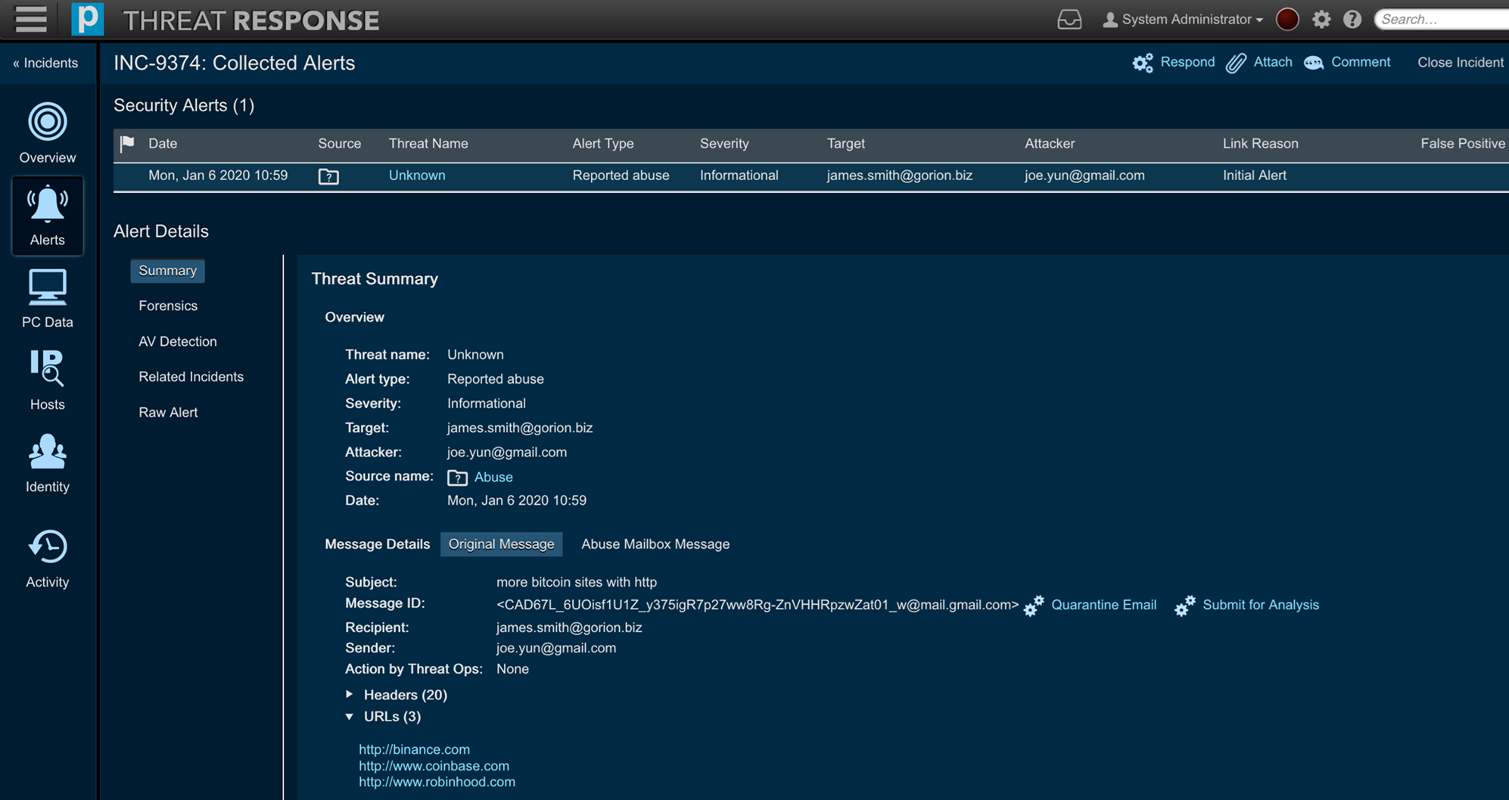Sort alerts by Date column
Viewport: 1509px width, 800px height.
[x=163, y=143]
